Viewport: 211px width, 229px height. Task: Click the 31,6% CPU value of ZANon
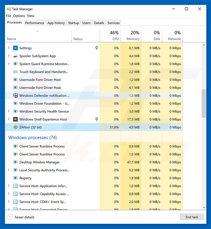point(114,127)
